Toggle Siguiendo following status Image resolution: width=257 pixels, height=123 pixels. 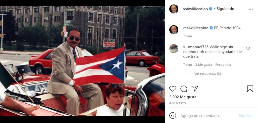225,9
